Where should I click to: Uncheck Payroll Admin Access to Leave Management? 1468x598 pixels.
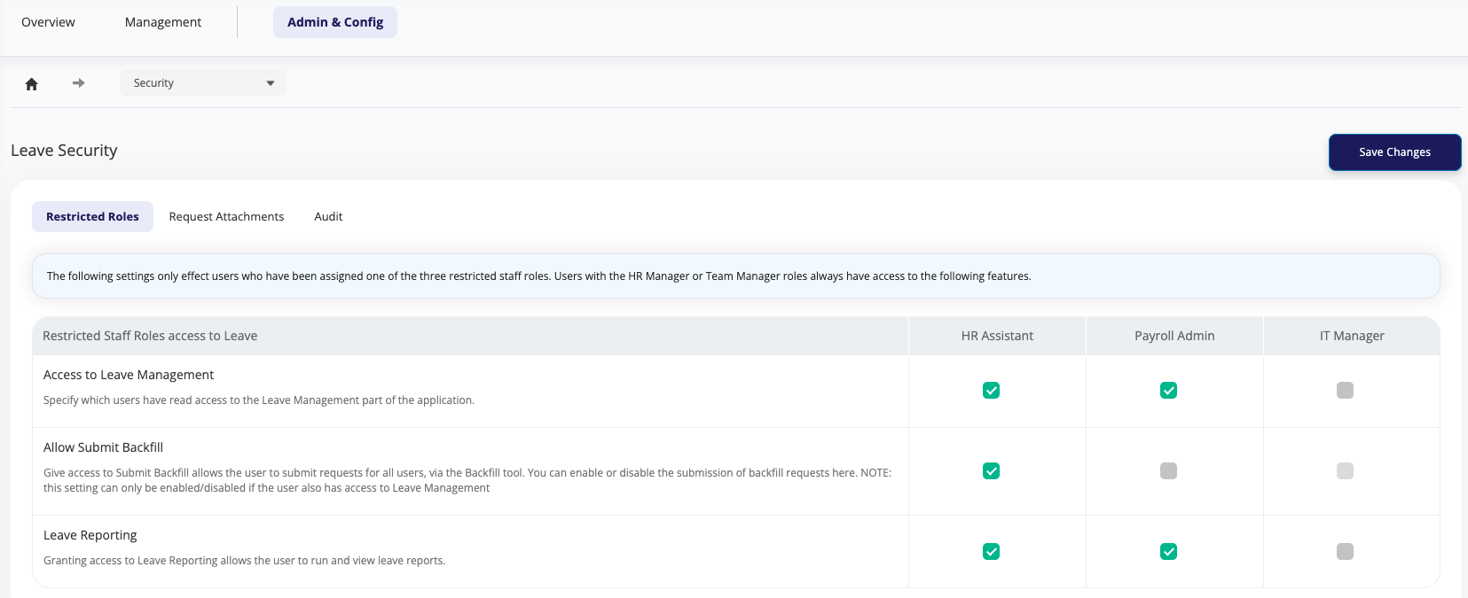tap(1168, 390)
